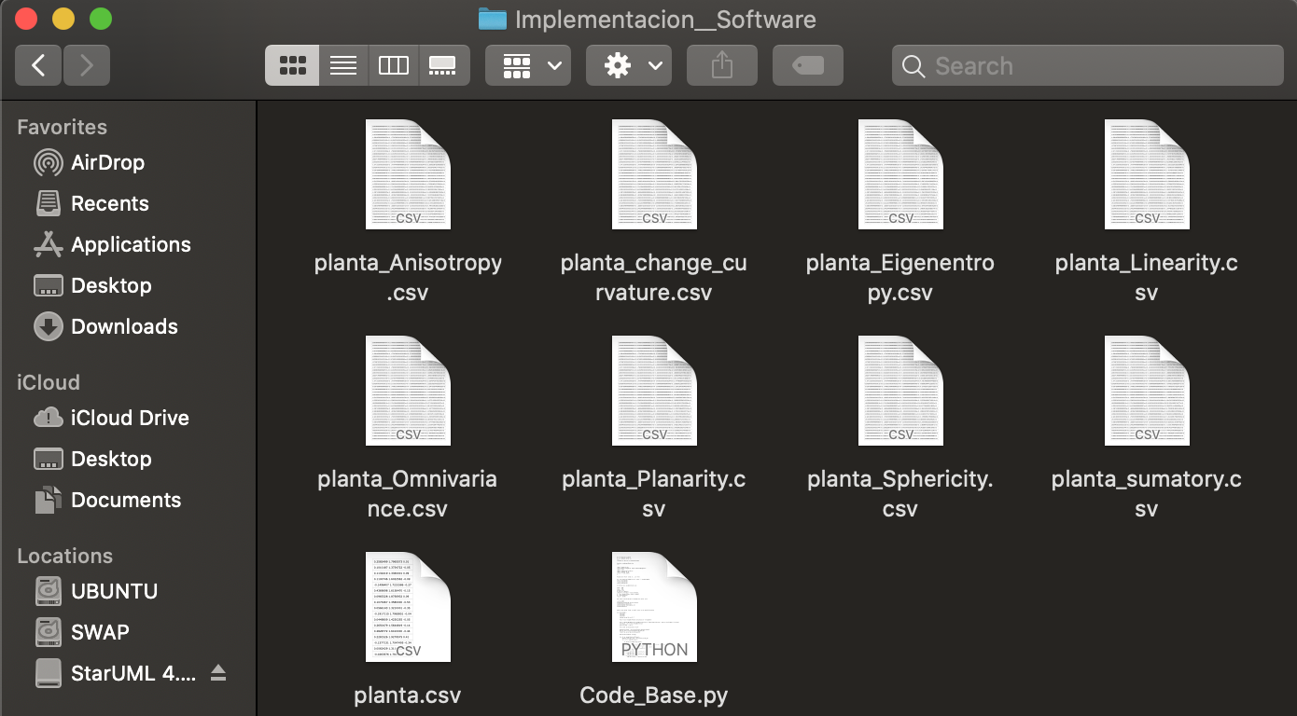1297x716 pixels.
Task: Select planta_Linearity.csv file icon
Action: 1147,174
